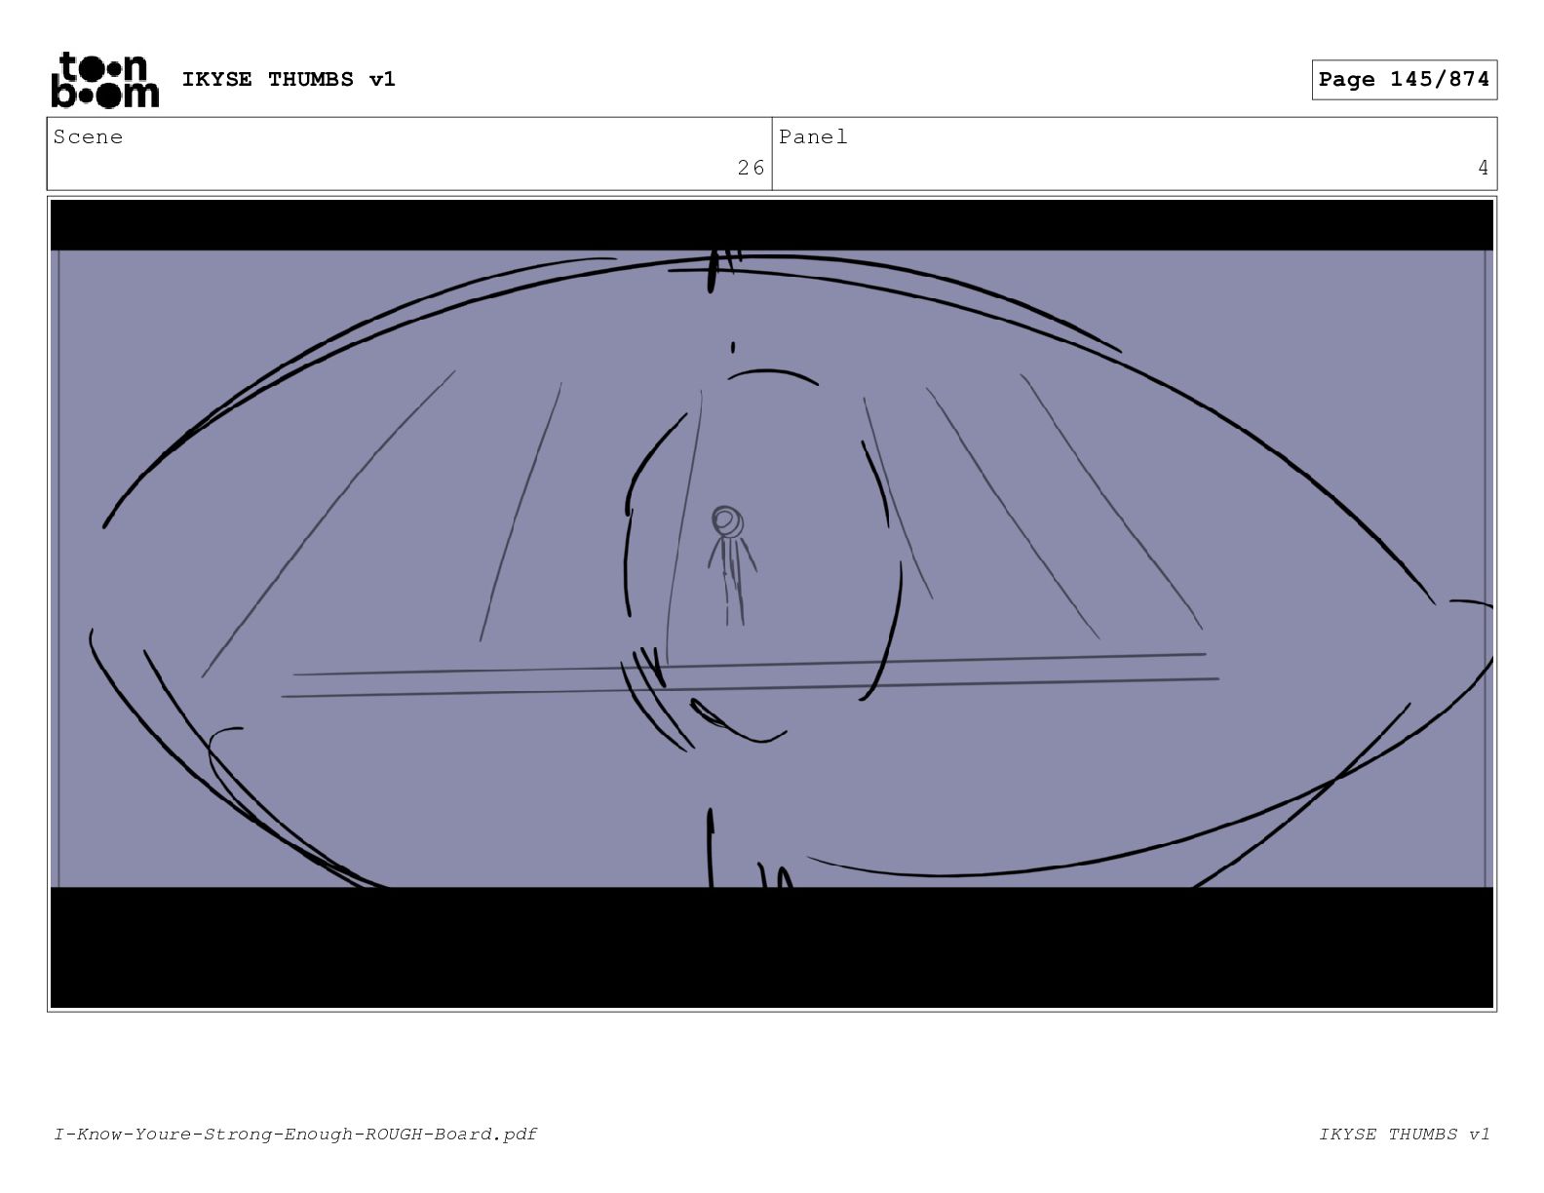Click the Toon Boom logo
The height and width of the screenshot is (1193, 1544).
[104, 80]
